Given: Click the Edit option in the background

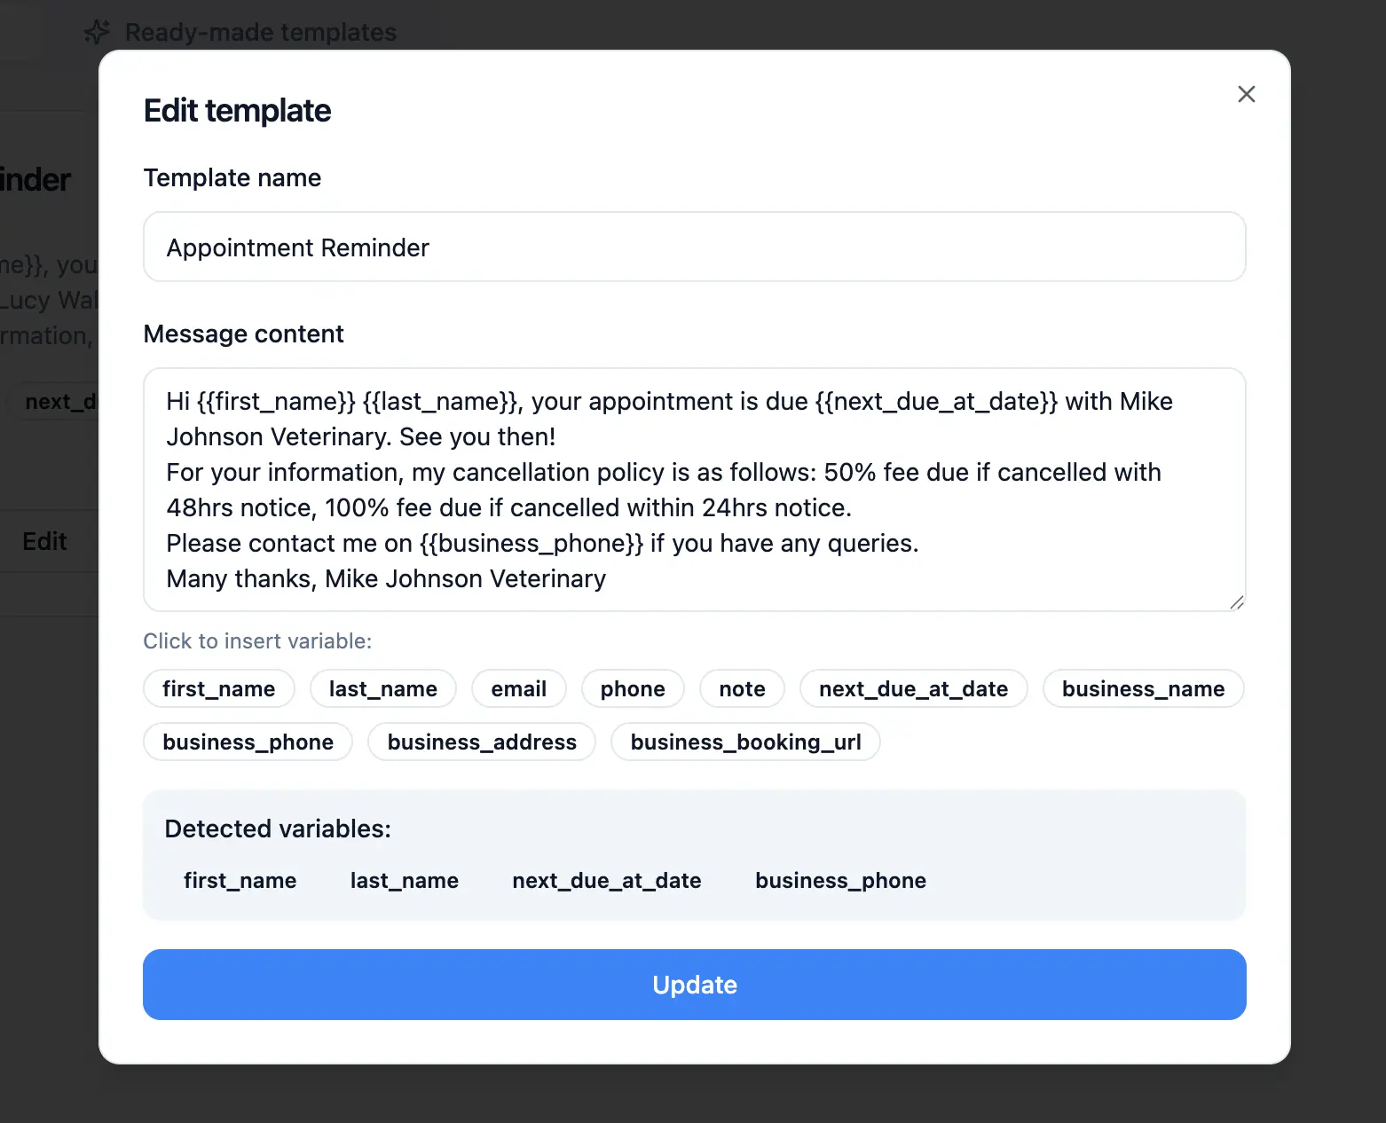Looking at the screenshot, I should (44, 541).
